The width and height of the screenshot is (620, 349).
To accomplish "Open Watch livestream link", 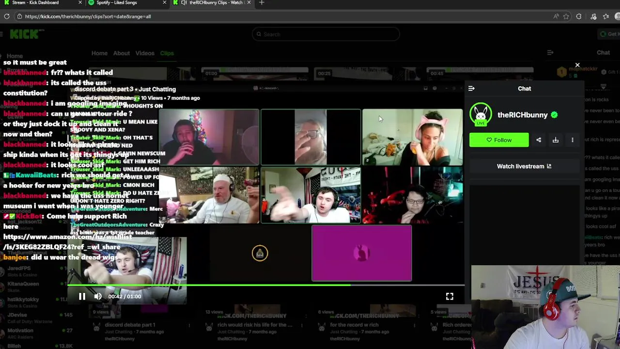I will pyautogui.click(x=524, y=166).
